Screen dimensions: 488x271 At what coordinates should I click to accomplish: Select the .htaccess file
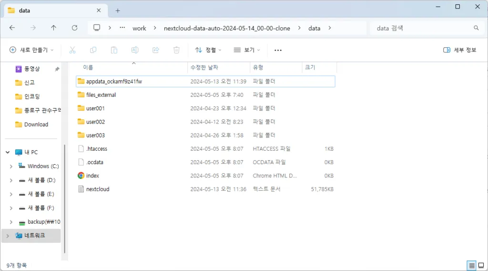click(x=205, y=148)
